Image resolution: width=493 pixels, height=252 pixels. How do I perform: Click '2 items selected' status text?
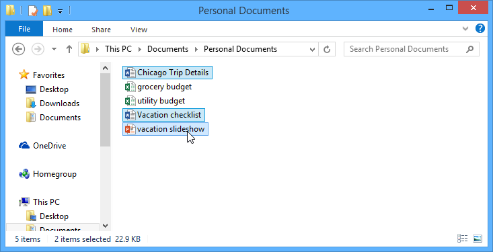pyautogui.click(x=82, y=239)
